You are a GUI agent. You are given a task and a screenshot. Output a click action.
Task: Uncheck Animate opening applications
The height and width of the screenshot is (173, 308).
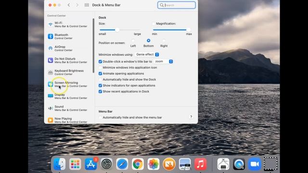(100, 74)
